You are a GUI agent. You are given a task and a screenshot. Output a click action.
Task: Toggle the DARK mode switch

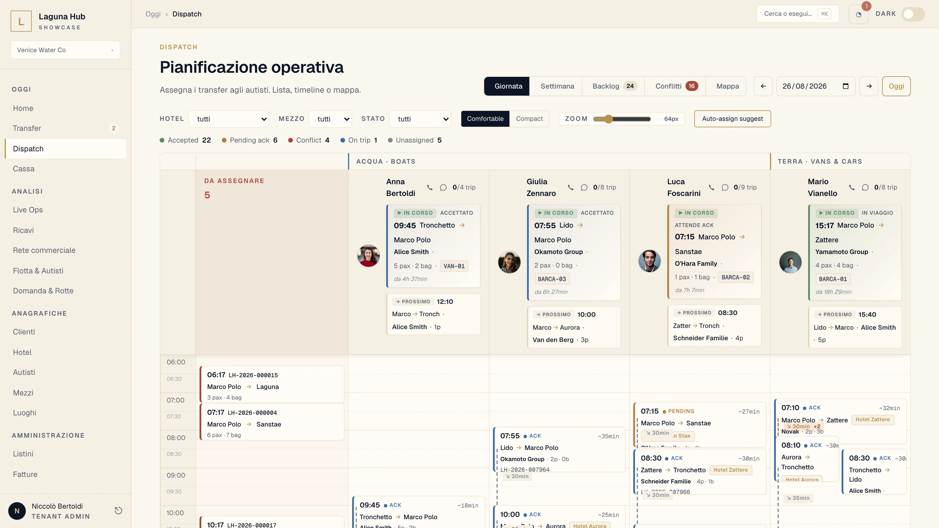(x=913, y=14)
